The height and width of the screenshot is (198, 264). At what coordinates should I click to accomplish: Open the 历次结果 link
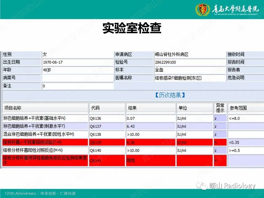(x=170, y=95)
